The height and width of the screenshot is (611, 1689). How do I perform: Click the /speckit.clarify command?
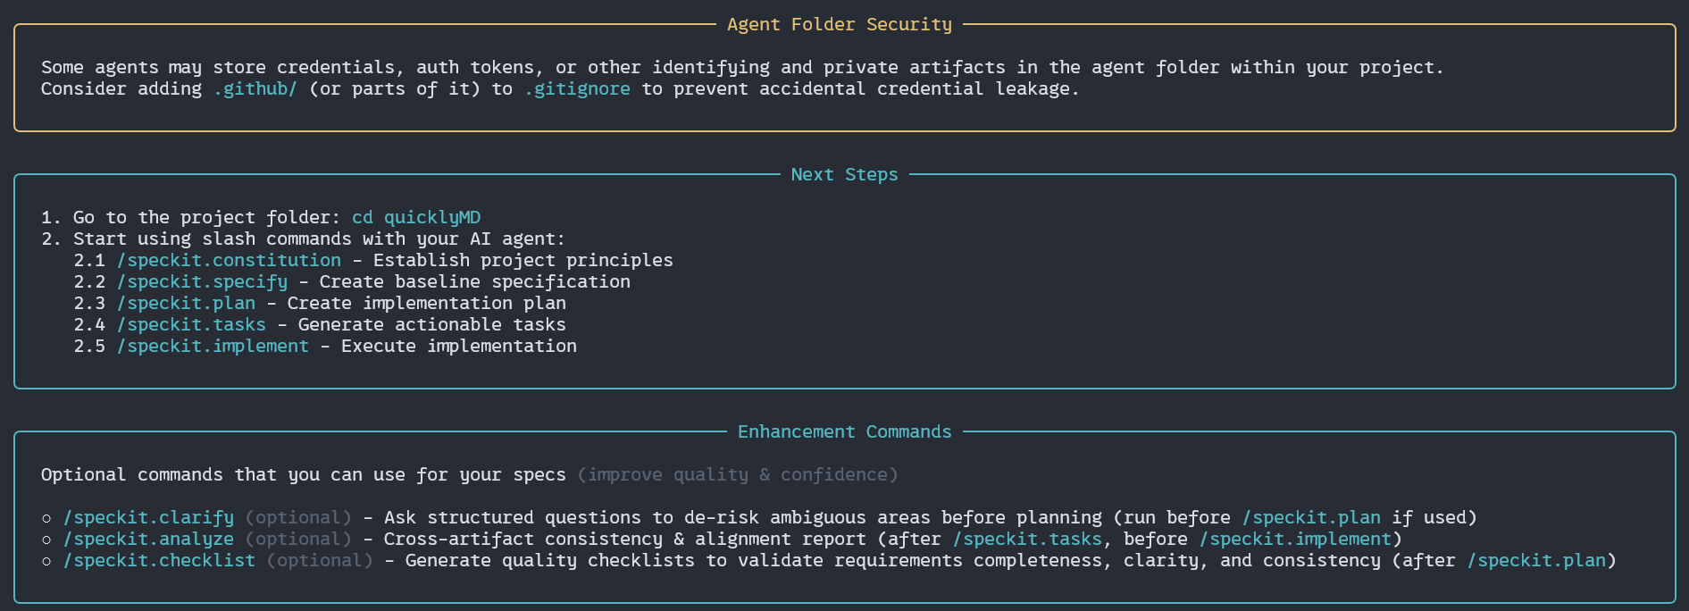(148, 518)
